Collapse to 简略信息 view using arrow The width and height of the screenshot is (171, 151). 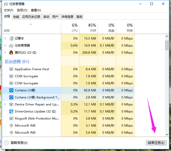pyautogui.click(x=7, y=143)
